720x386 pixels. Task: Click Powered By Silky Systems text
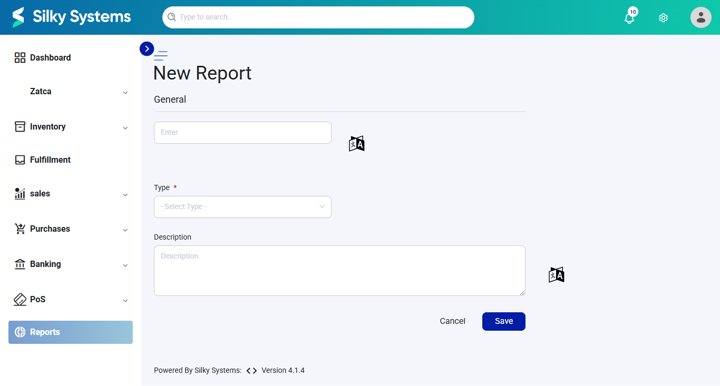(x=198, y=370)
